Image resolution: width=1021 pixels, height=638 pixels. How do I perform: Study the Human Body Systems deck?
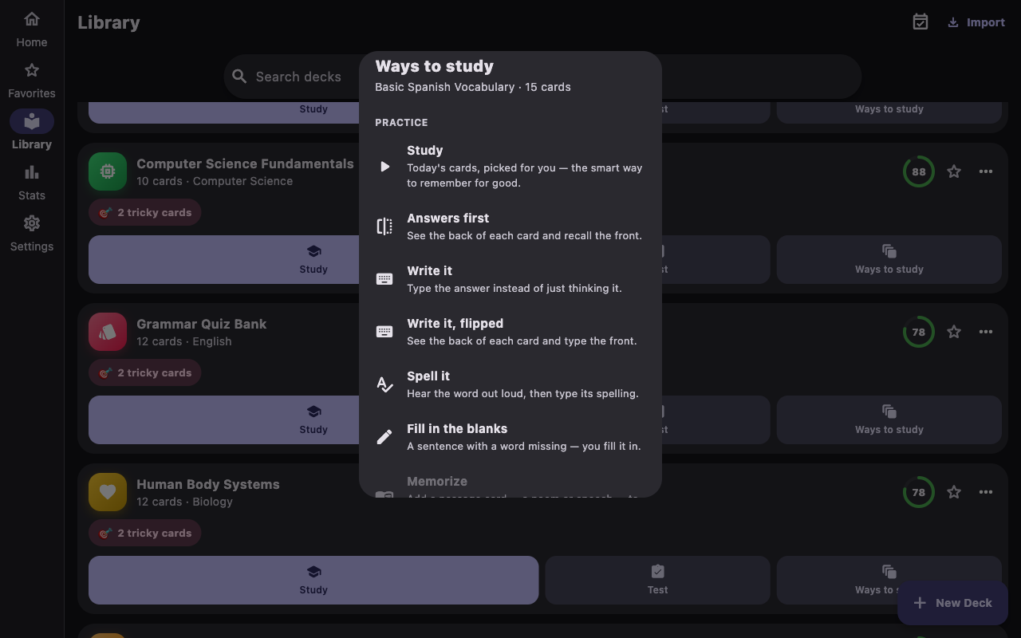(x=313, y=580)
